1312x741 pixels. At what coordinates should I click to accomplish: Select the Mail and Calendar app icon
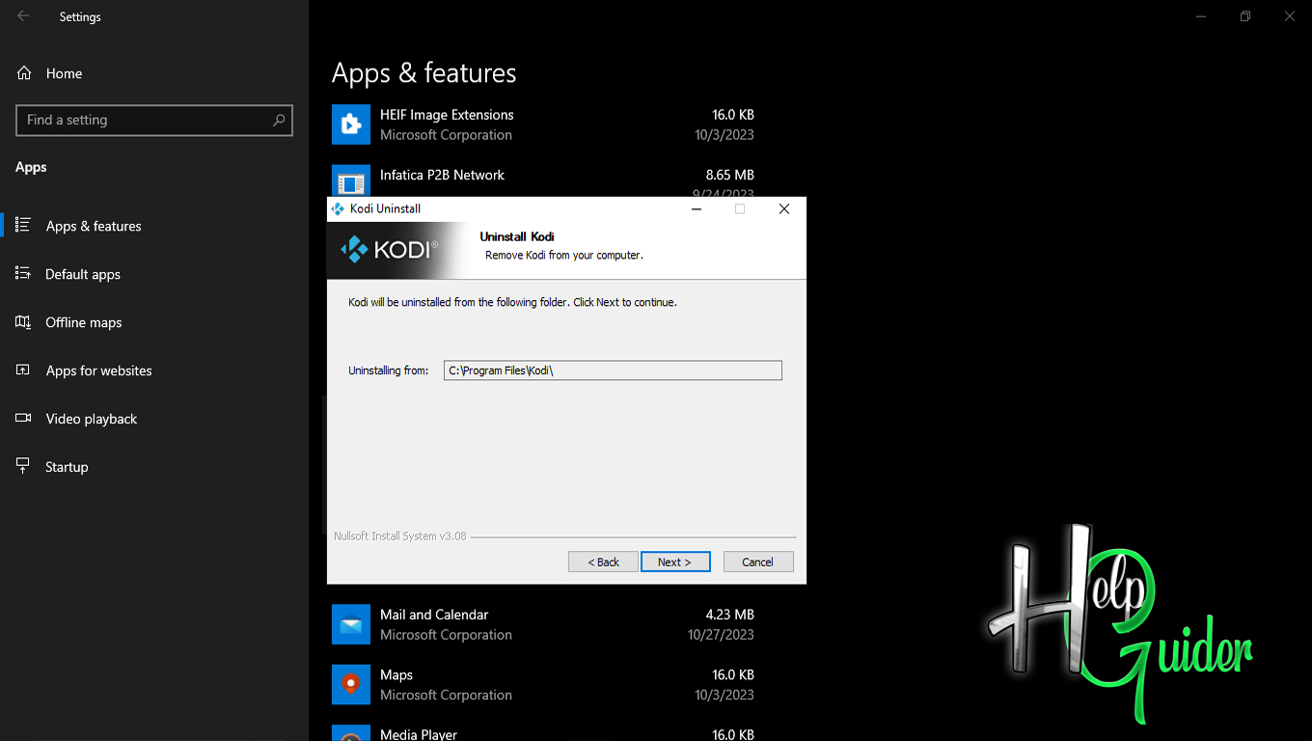[x=351, y=624]
